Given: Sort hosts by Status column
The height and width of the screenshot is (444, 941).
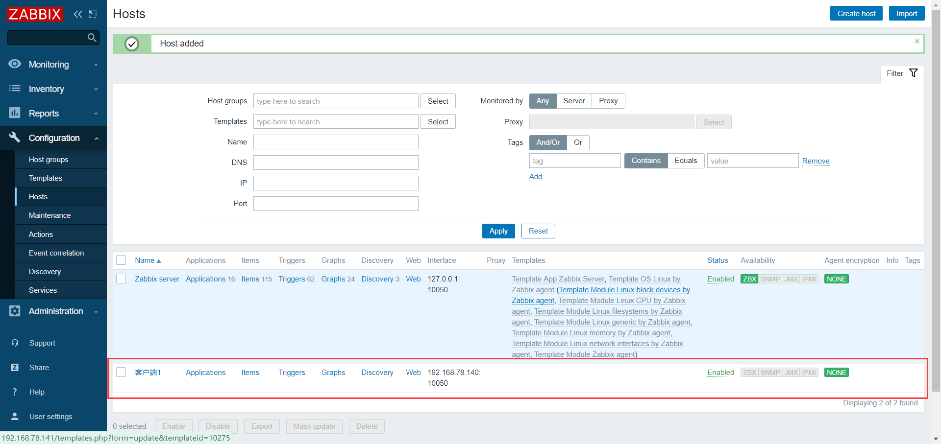Looking at the screenshot, I should point(718,260).
